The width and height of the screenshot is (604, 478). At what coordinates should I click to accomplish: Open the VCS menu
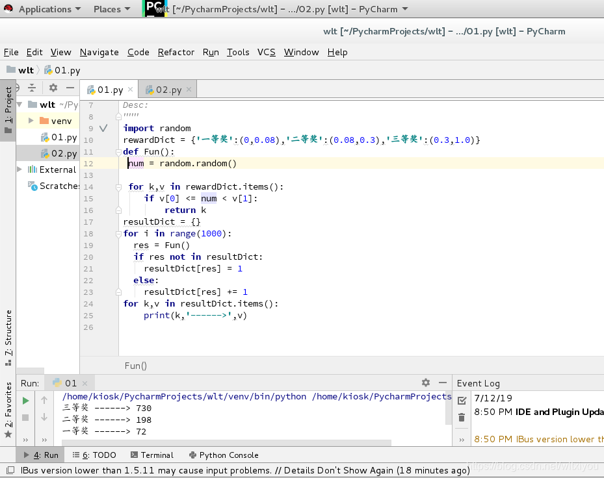[x=266, y=52]
